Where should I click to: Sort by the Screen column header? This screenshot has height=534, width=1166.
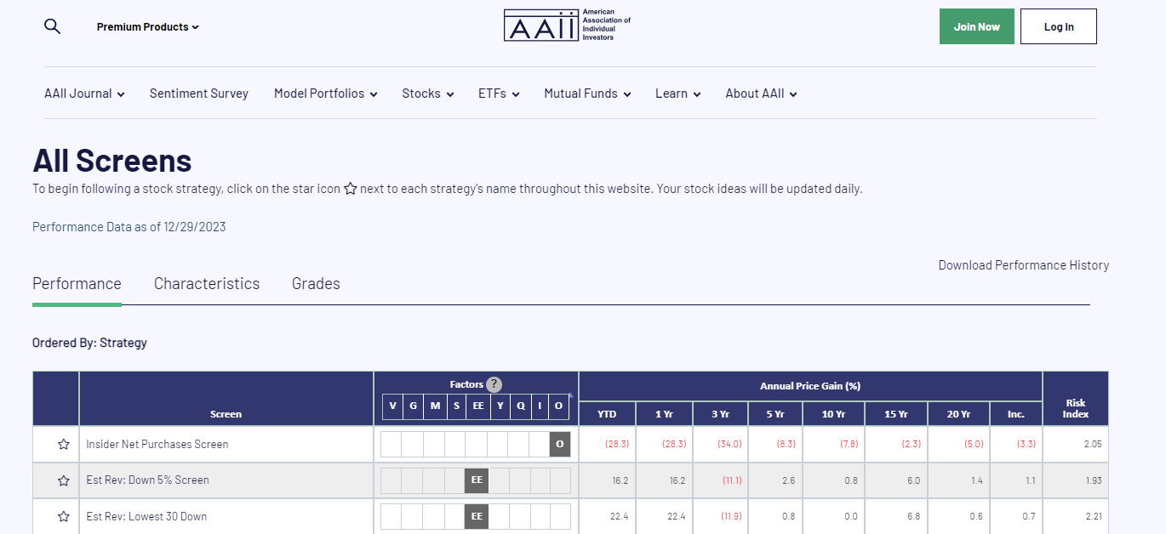[x=226, y=414]
